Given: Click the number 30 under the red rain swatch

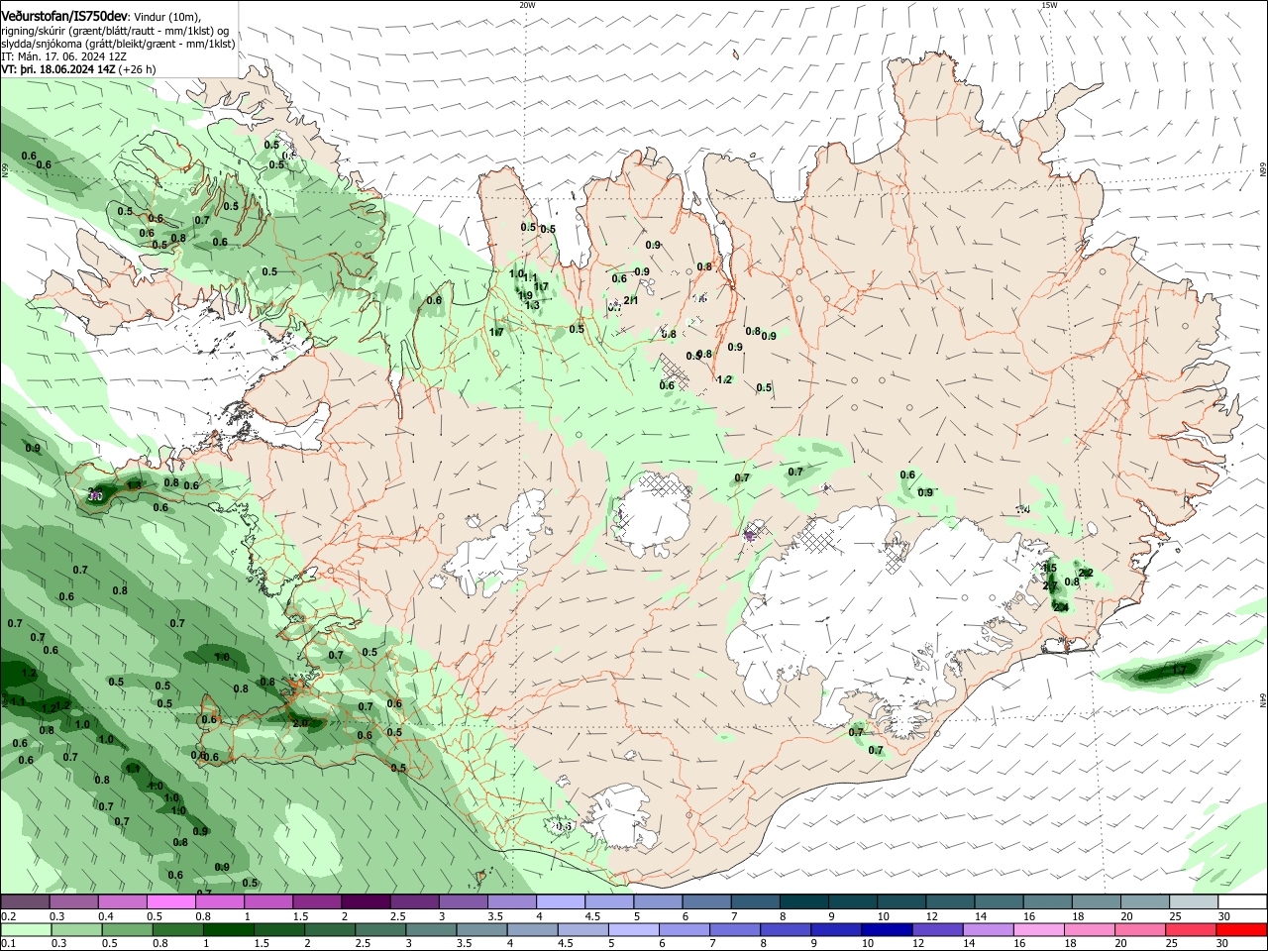Looking at the screenshot, I should pyautogui.click(x=1223, y=944).
